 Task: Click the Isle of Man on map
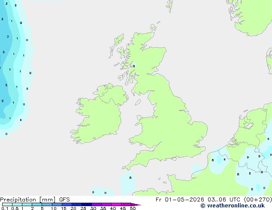[x=138, y=102]
